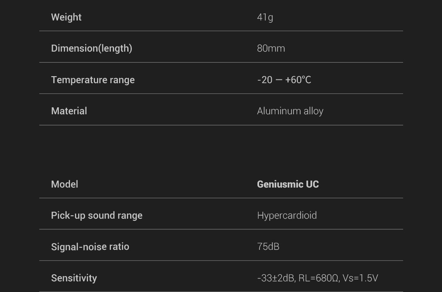Viewport: 442px width, 292px height.
Task: Select the 75dB value
Action: click(268, 247)
